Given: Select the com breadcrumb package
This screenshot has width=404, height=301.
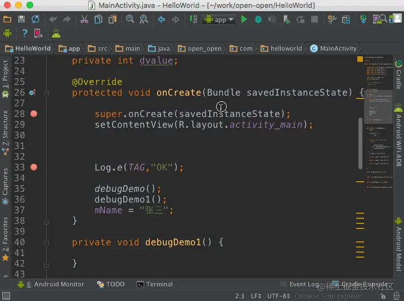Looking at the screenshot, I should tap(241, 48).
